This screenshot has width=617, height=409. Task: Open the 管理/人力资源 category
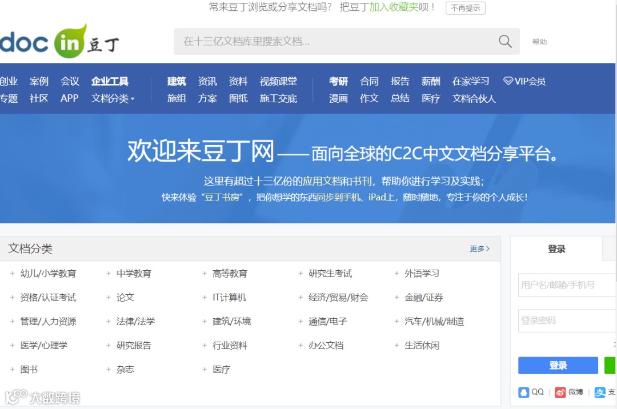(49, 322)
